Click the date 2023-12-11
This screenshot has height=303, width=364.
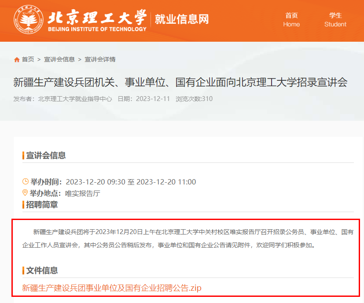(153, 99)
